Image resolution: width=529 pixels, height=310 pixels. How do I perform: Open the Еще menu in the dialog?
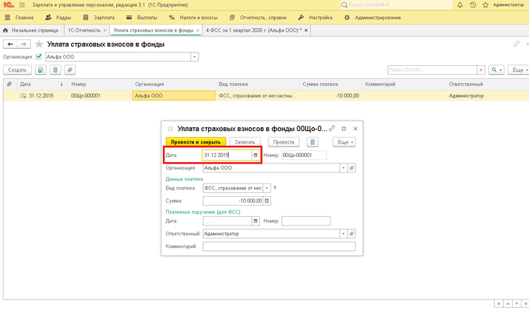(x=345, y=141)
